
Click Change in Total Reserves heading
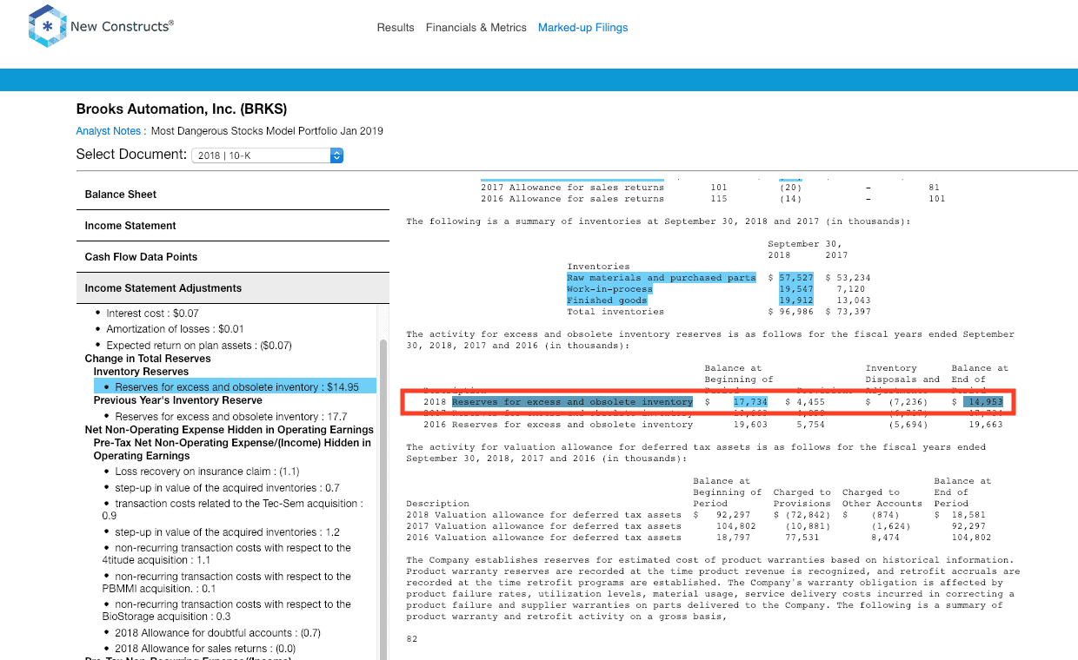(148, 359)
